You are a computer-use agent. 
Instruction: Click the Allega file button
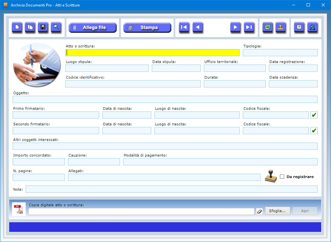(92, 27)
